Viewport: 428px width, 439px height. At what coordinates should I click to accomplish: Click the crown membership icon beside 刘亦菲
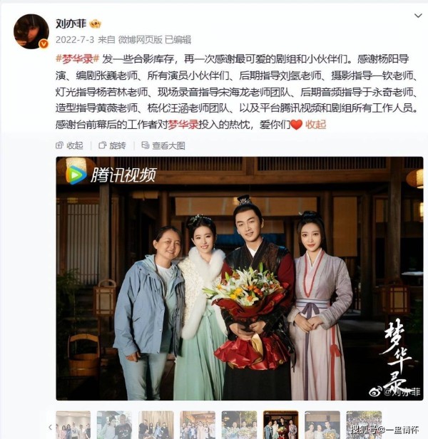(96, 24)
